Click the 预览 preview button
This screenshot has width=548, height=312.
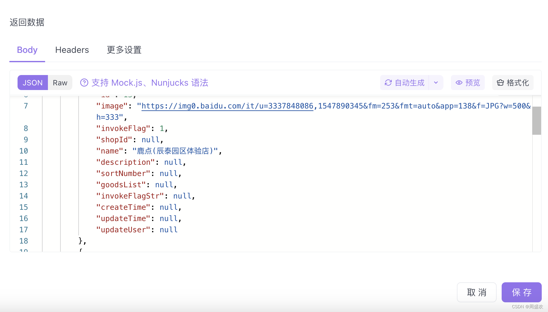(468, 83)
